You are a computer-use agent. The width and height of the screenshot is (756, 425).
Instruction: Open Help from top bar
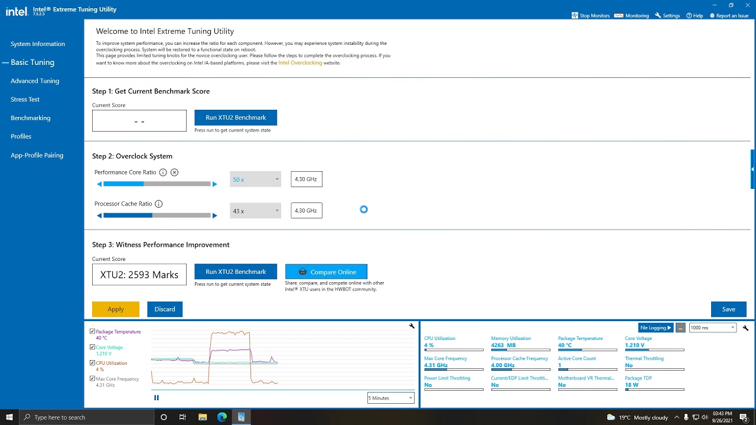pos(695,15)
